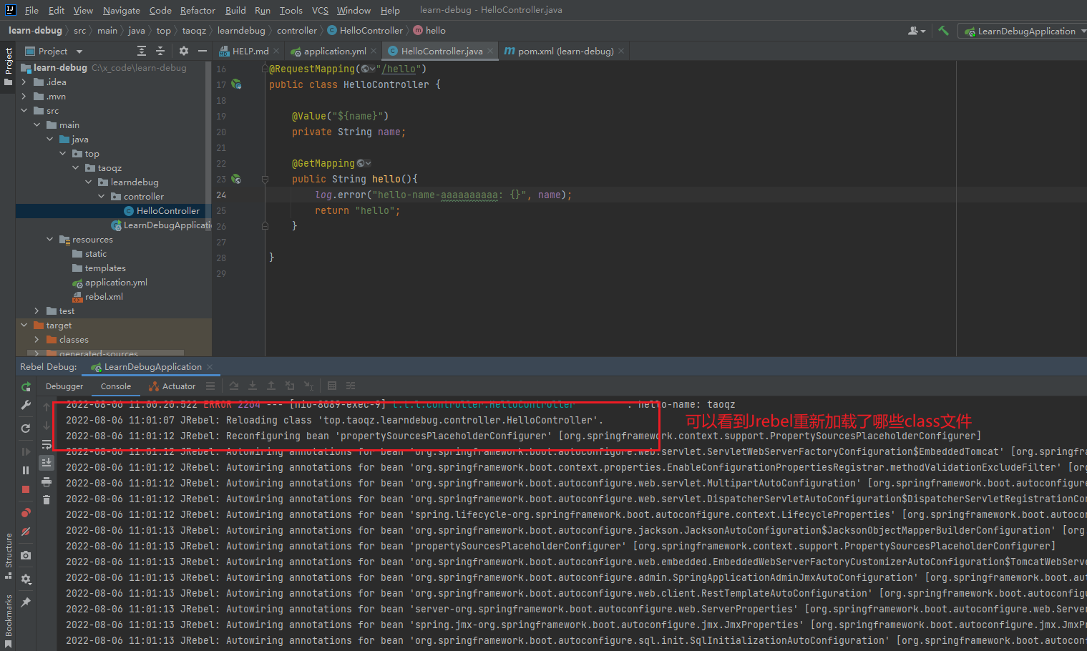The height and width of the screenshot is (651, 1087).
Task: Open the Structure side tool window
Action: coord(8,555)
